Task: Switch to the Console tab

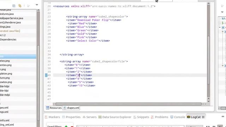Action: pyautogui.click(x=178, y=117)
